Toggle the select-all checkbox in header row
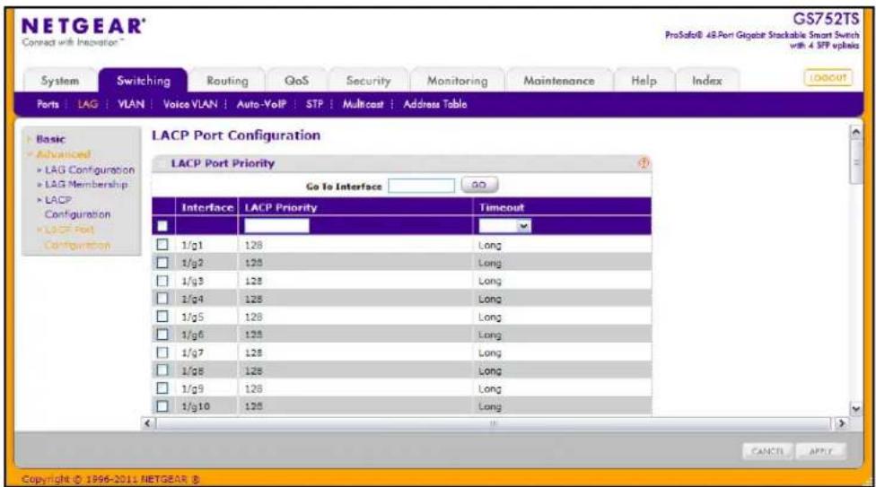This screenshot has width=876, height=487. (162, 226)
